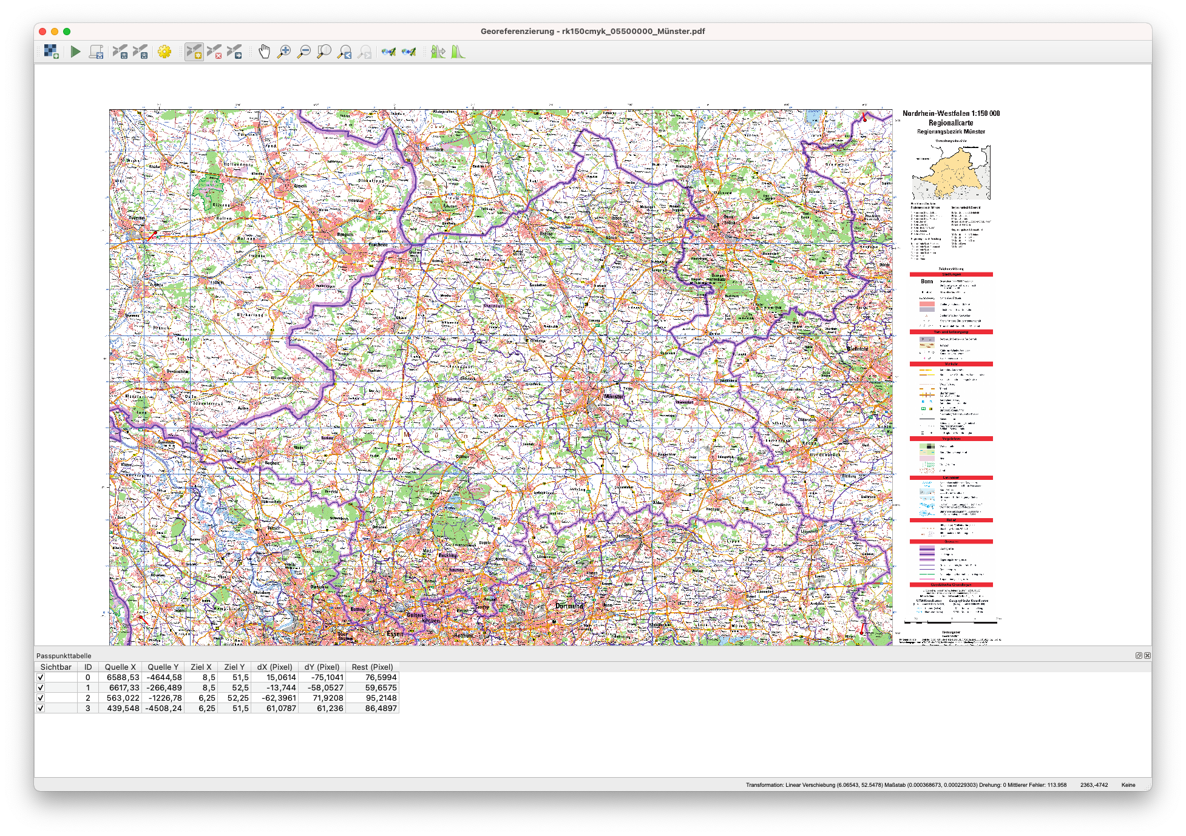
Task: Open transformation settings gear
Action: point(164,52)
